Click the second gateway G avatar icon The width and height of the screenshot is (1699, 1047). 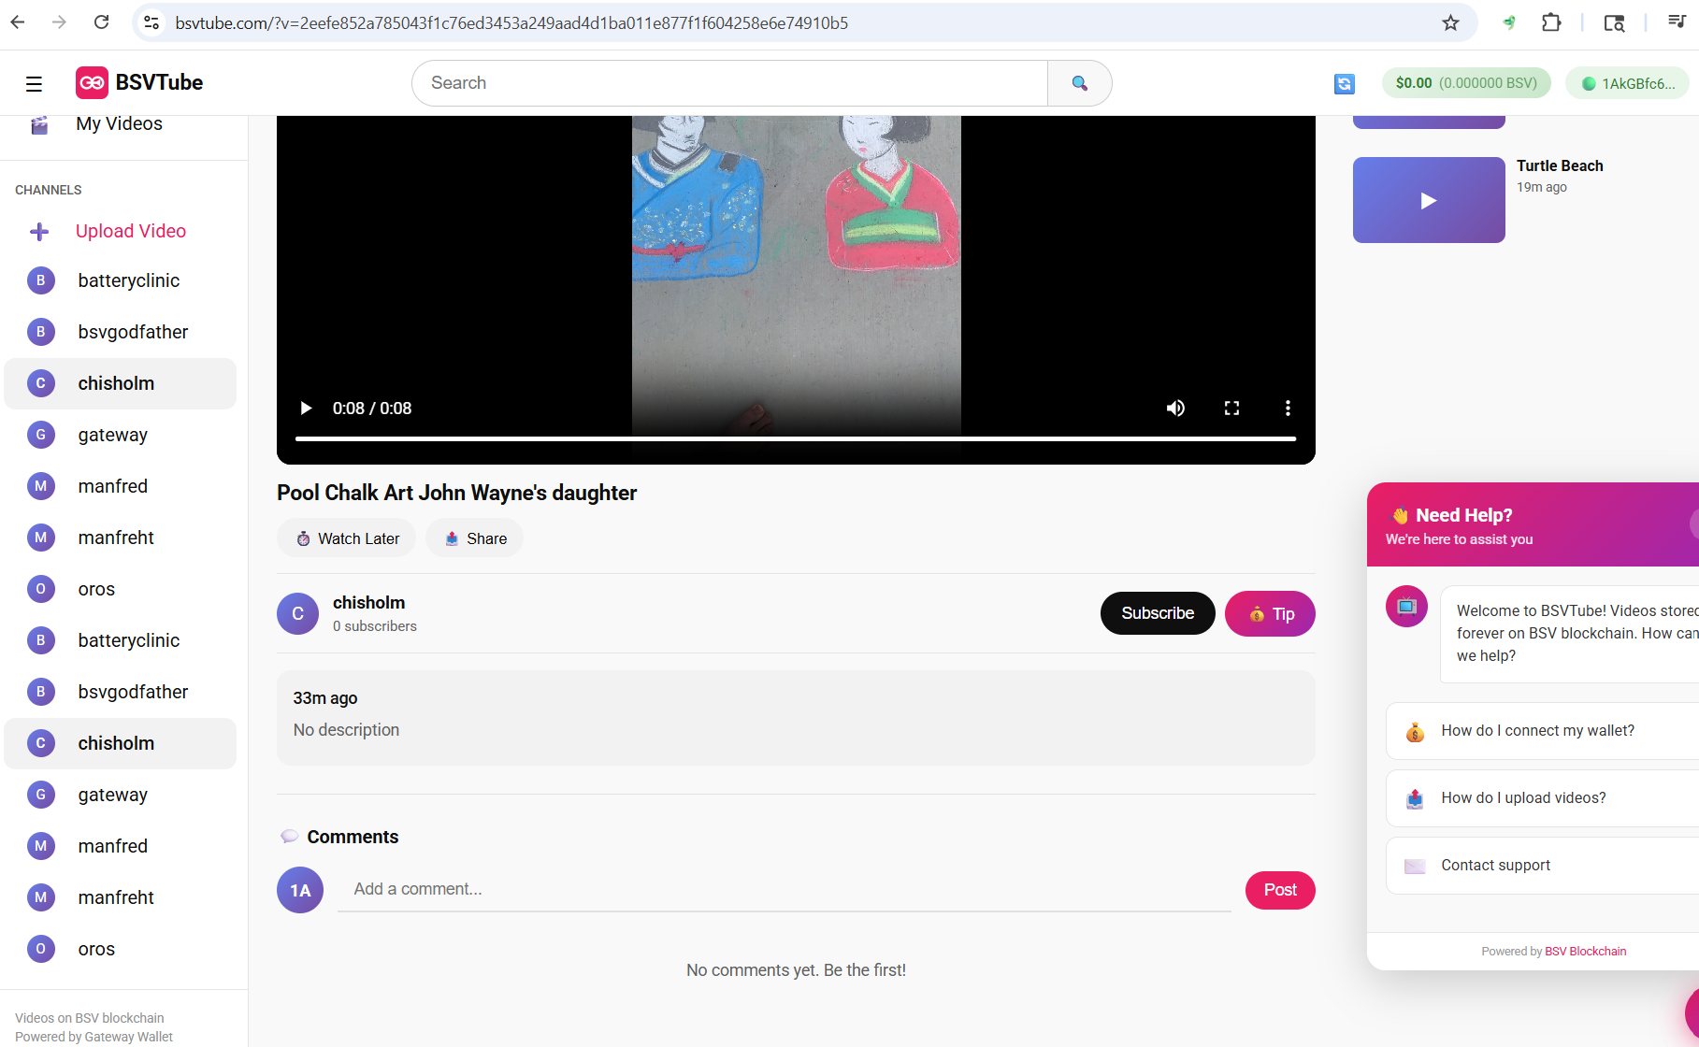pos(40,795)
